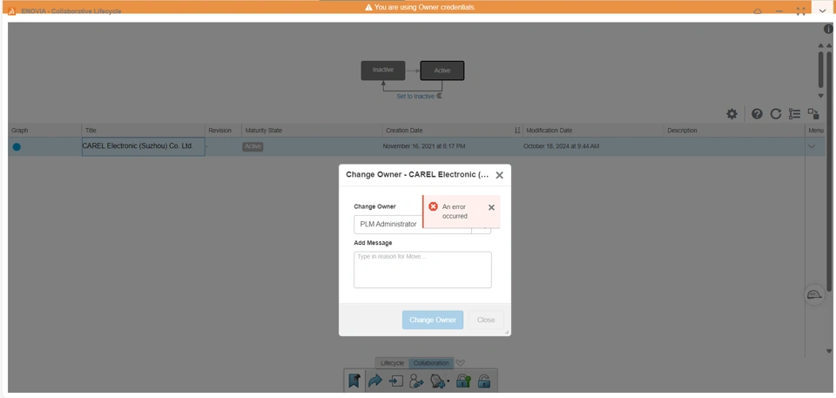This screenshot has height=398, width=836.
Task: Click the helmet icon on the right edge
Action: [x=814, y=295]
